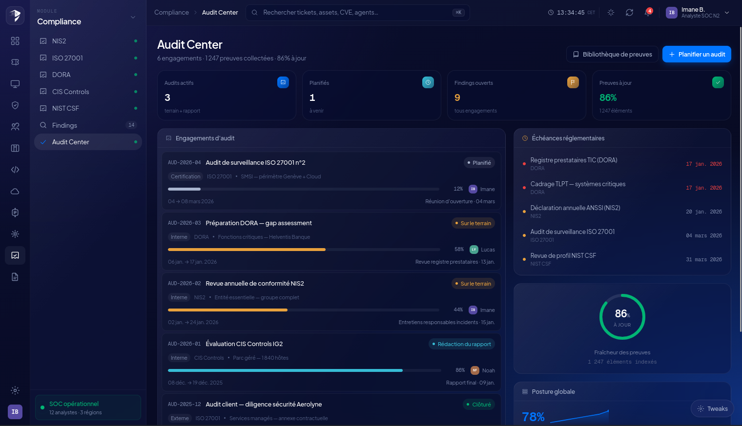Click the Bibliothèque de preuves button
This screenshot has width=742, height=426.
tap(612, 54)
